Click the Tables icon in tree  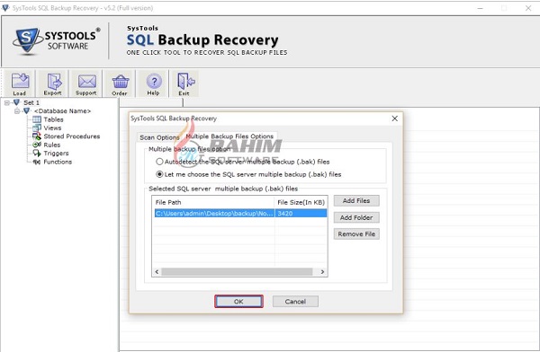coord(37,119)
